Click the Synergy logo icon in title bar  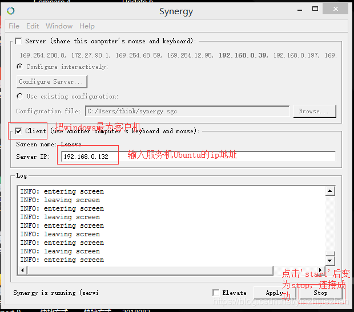11,11
